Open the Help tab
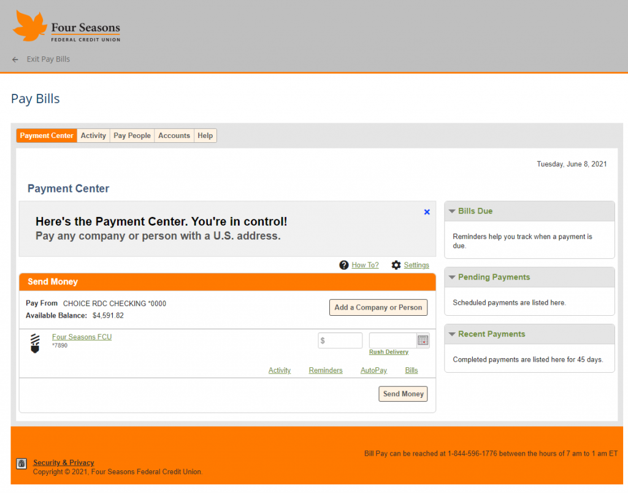Screen dimensions: 628x493 (x=205, y=136)
